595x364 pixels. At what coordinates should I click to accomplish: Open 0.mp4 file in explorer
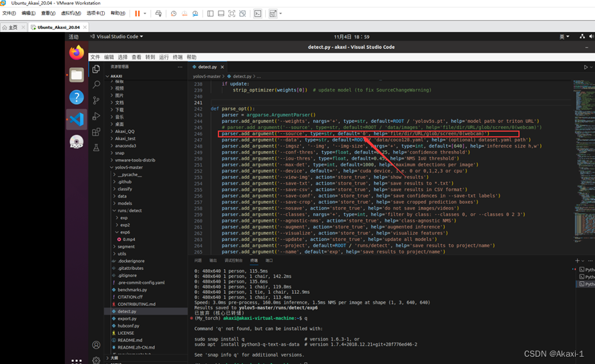(x=129, y=240)
